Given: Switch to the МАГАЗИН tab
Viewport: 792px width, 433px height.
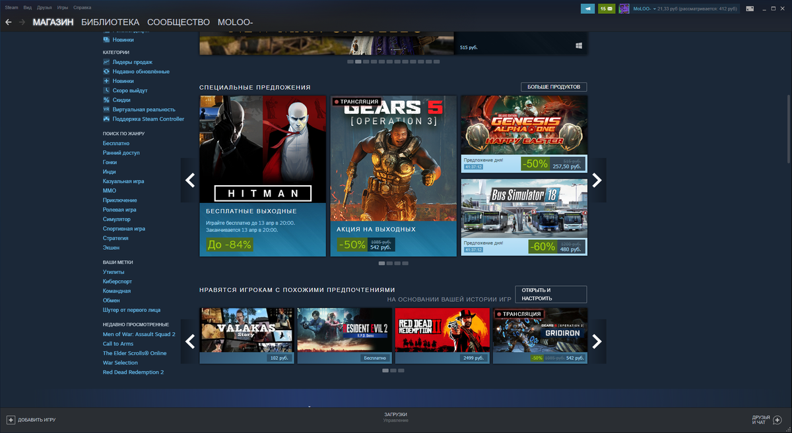Looking at the screenshot, I should point(53,22).
